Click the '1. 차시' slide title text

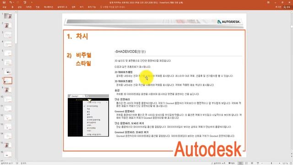pyautogui.click(x=77, y=36)
